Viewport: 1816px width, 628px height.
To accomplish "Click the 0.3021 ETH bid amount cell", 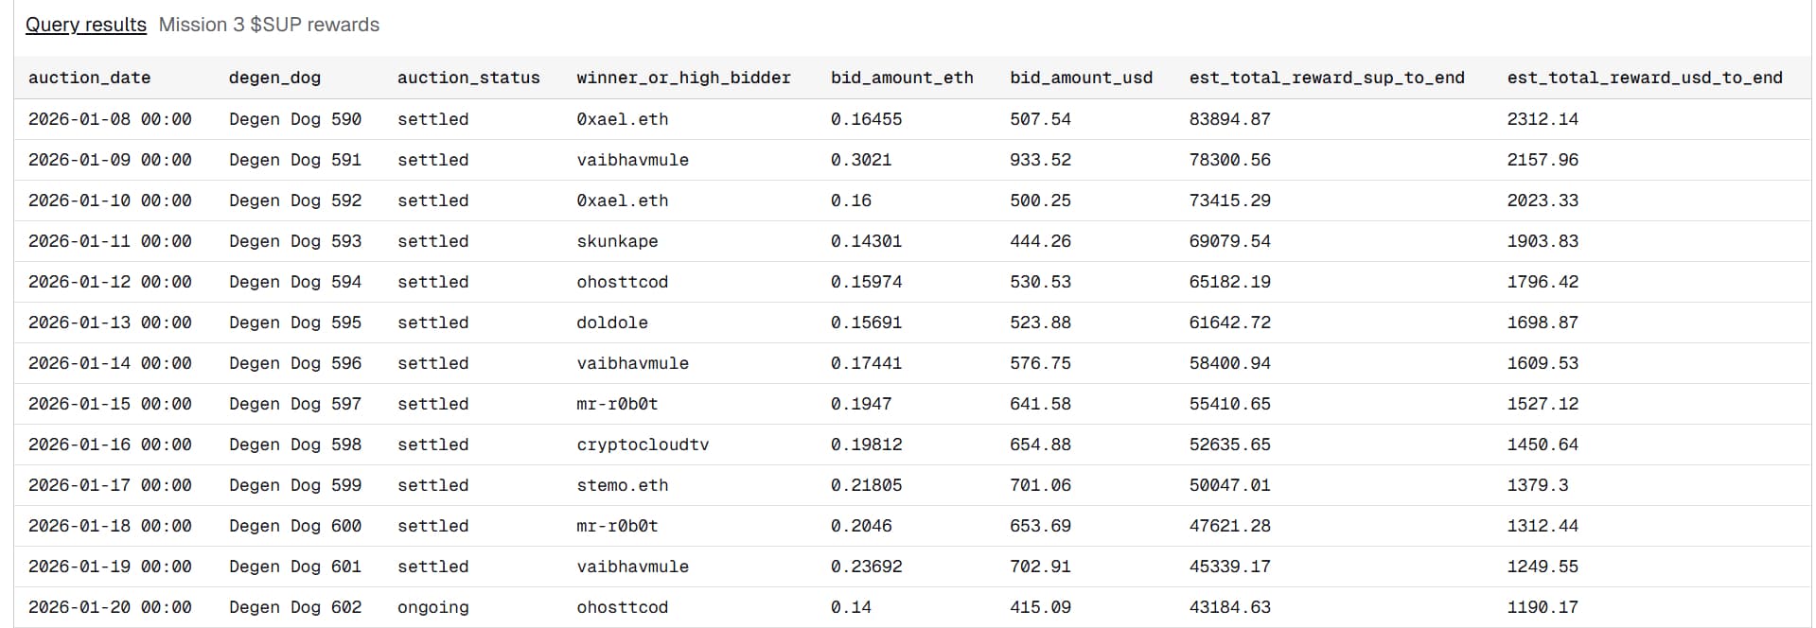I will [861, 160].
